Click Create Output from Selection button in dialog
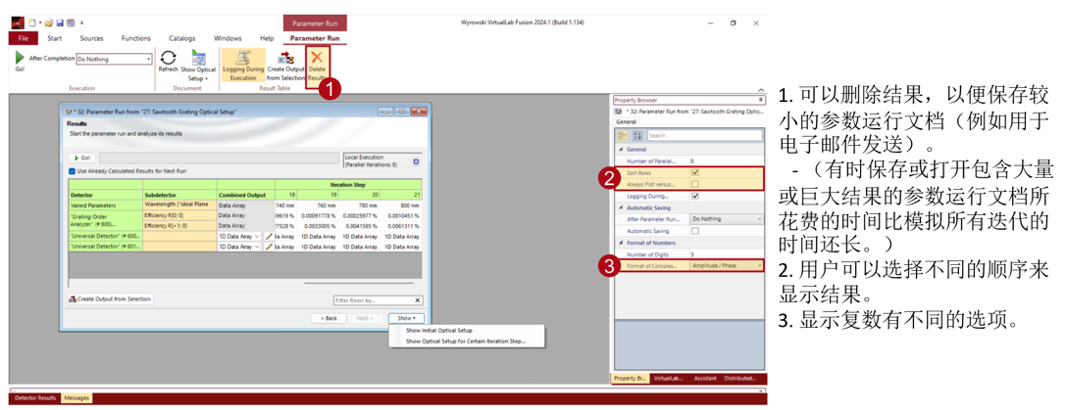Viewport: 1065px width, 410px height. pyautogui.click(x=111, y=298)
